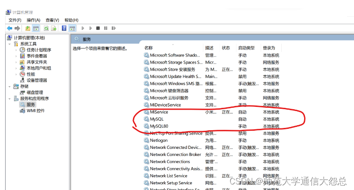
Task: Collapse the 服务和应用程序 tree node
Action: tap(9, 99)
